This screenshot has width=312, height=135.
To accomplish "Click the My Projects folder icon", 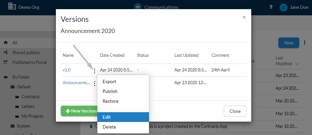I will (17, 116).
